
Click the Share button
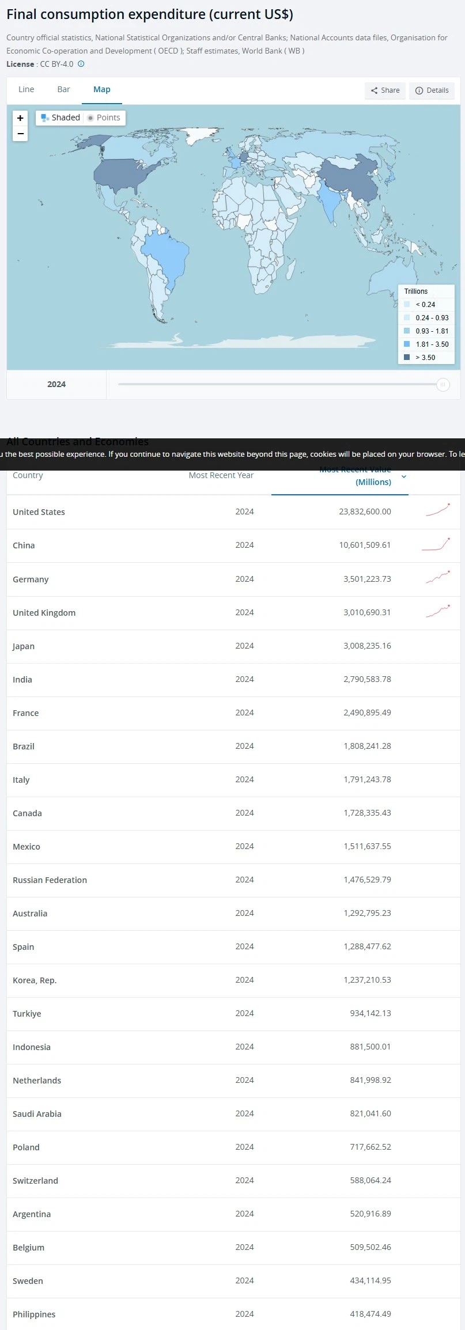(385, 90)
